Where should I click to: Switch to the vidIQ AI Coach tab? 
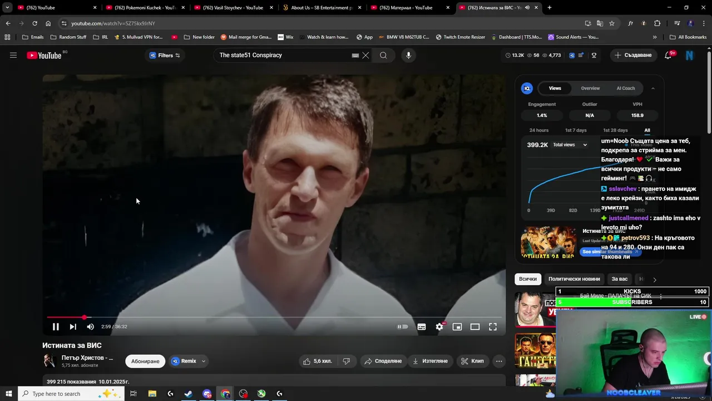626,88
